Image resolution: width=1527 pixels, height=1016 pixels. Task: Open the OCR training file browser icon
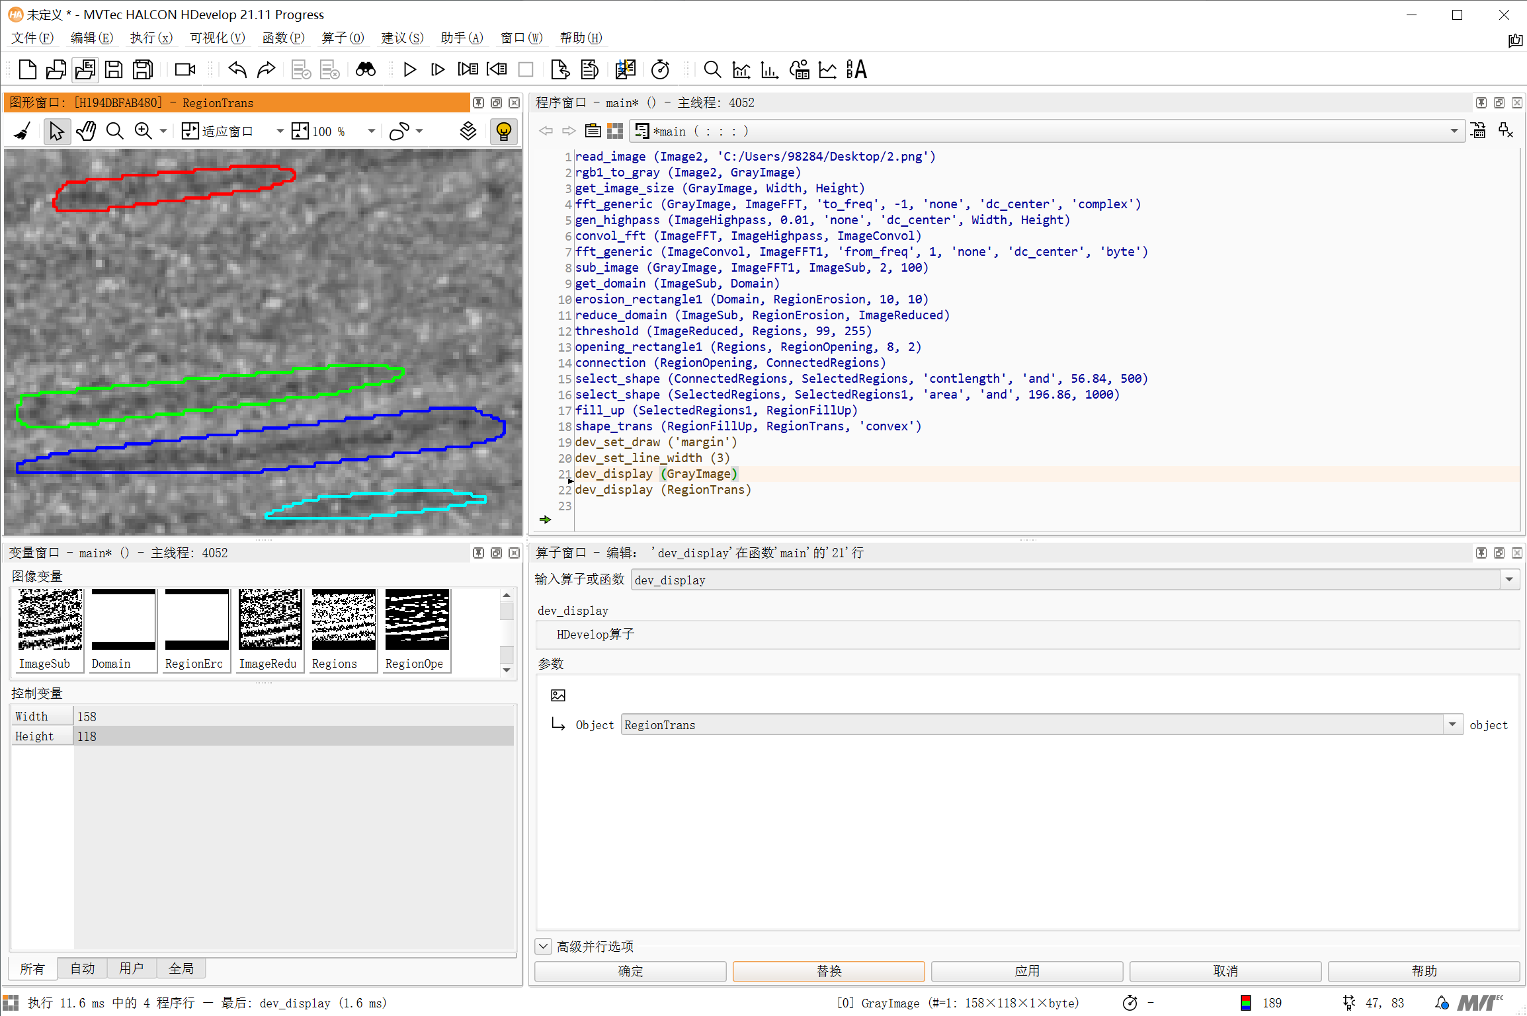point(856,69)
